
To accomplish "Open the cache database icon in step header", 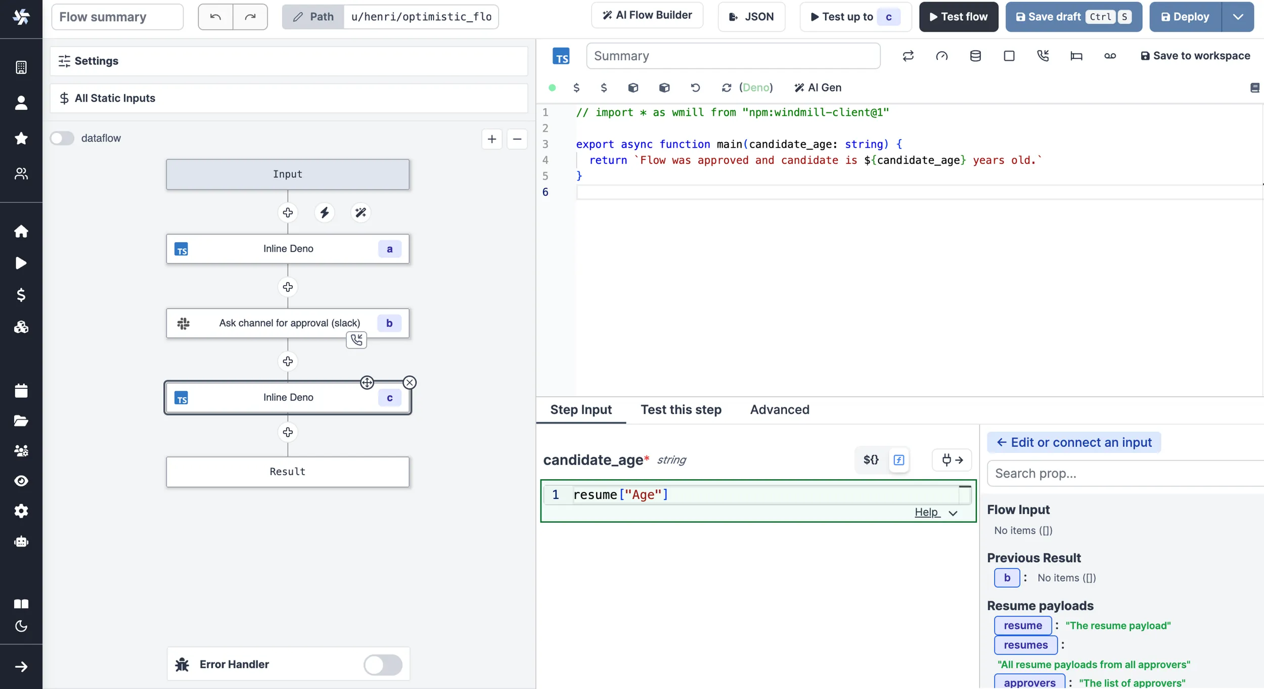I will tap(975, 56).
